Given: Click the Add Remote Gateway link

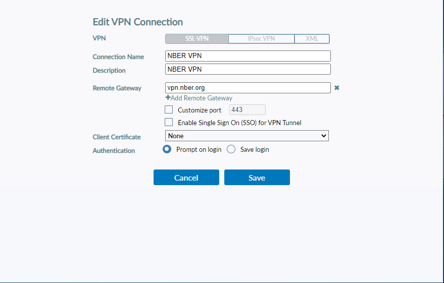Looking at the screenshot, I should click(199, 98).
